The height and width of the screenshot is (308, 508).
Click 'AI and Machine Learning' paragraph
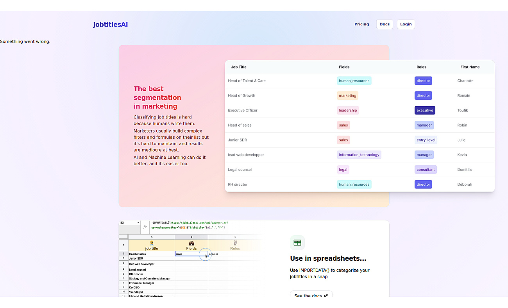point(170,161)
